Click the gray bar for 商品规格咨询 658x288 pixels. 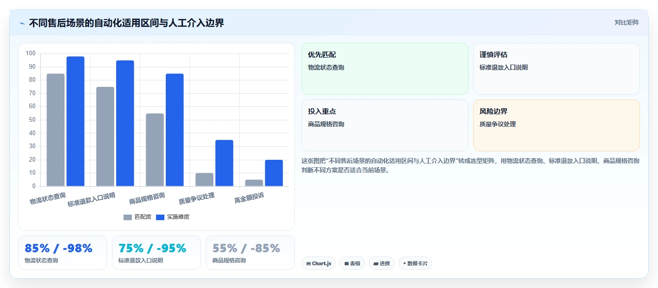[x=155, y=150]
